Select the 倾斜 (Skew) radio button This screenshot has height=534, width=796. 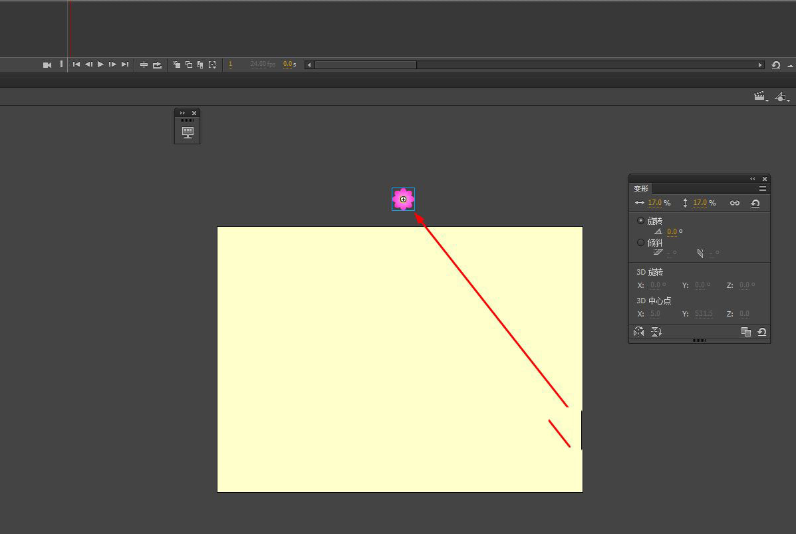coord(640,243)
